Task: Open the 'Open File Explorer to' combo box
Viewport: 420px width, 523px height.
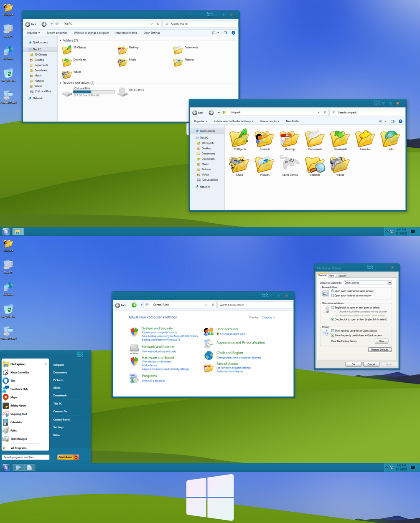Action: point(368,283)
